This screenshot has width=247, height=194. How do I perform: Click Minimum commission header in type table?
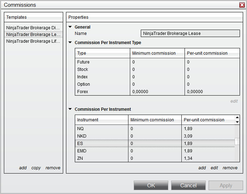point(157,53)
